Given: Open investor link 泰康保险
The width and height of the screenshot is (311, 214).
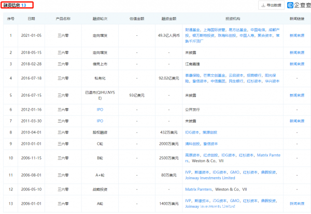Looking at the screenshot, I should [192, 75].
